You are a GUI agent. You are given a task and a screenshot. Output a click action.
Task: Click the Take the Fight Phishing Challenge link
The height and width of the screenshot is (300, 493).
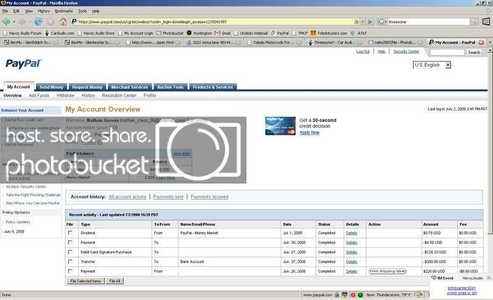[33, 195]
